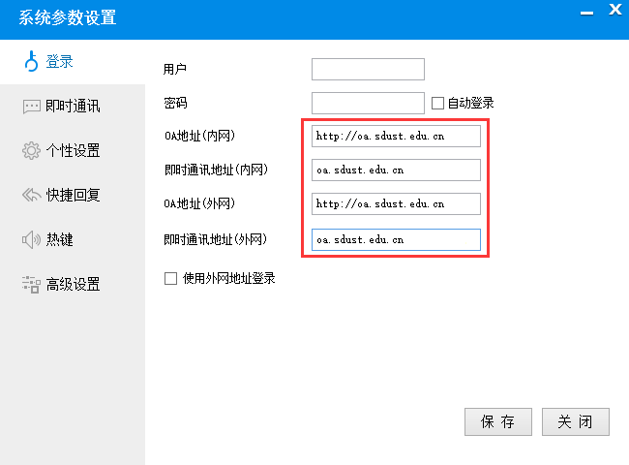Click the OA地址(外网) address field

[x=396, y=204]
